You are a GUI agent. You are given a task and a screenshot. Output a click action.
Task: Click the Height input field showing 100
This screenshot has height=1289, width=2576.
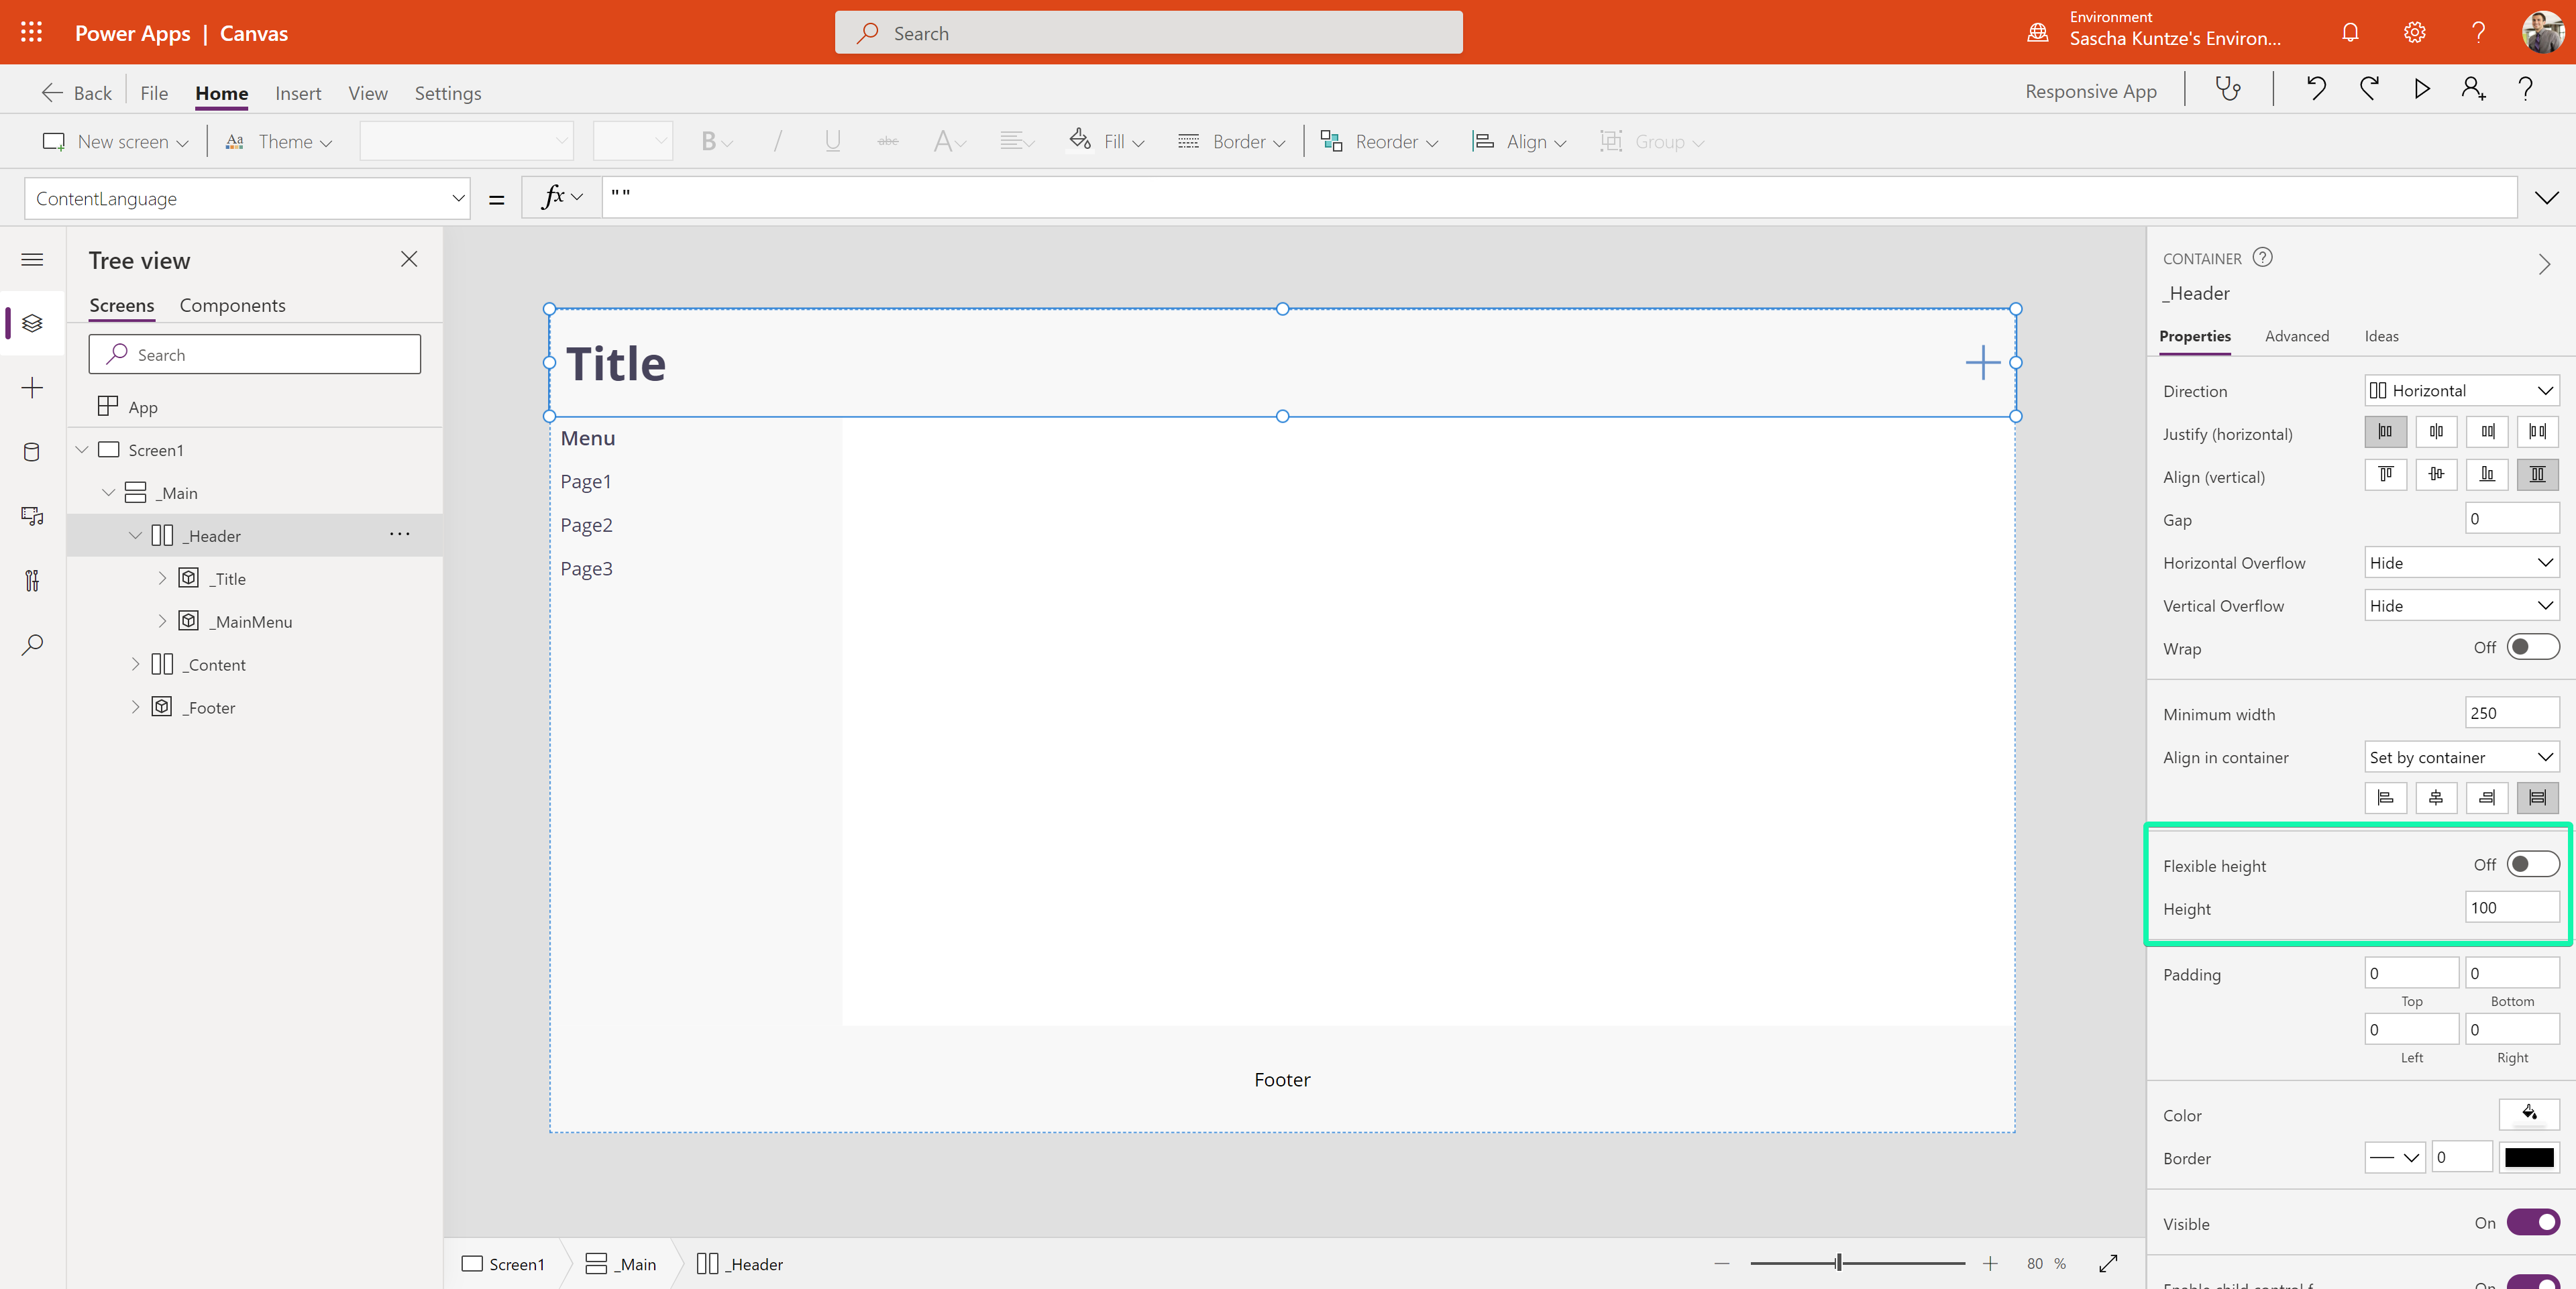2510,907
